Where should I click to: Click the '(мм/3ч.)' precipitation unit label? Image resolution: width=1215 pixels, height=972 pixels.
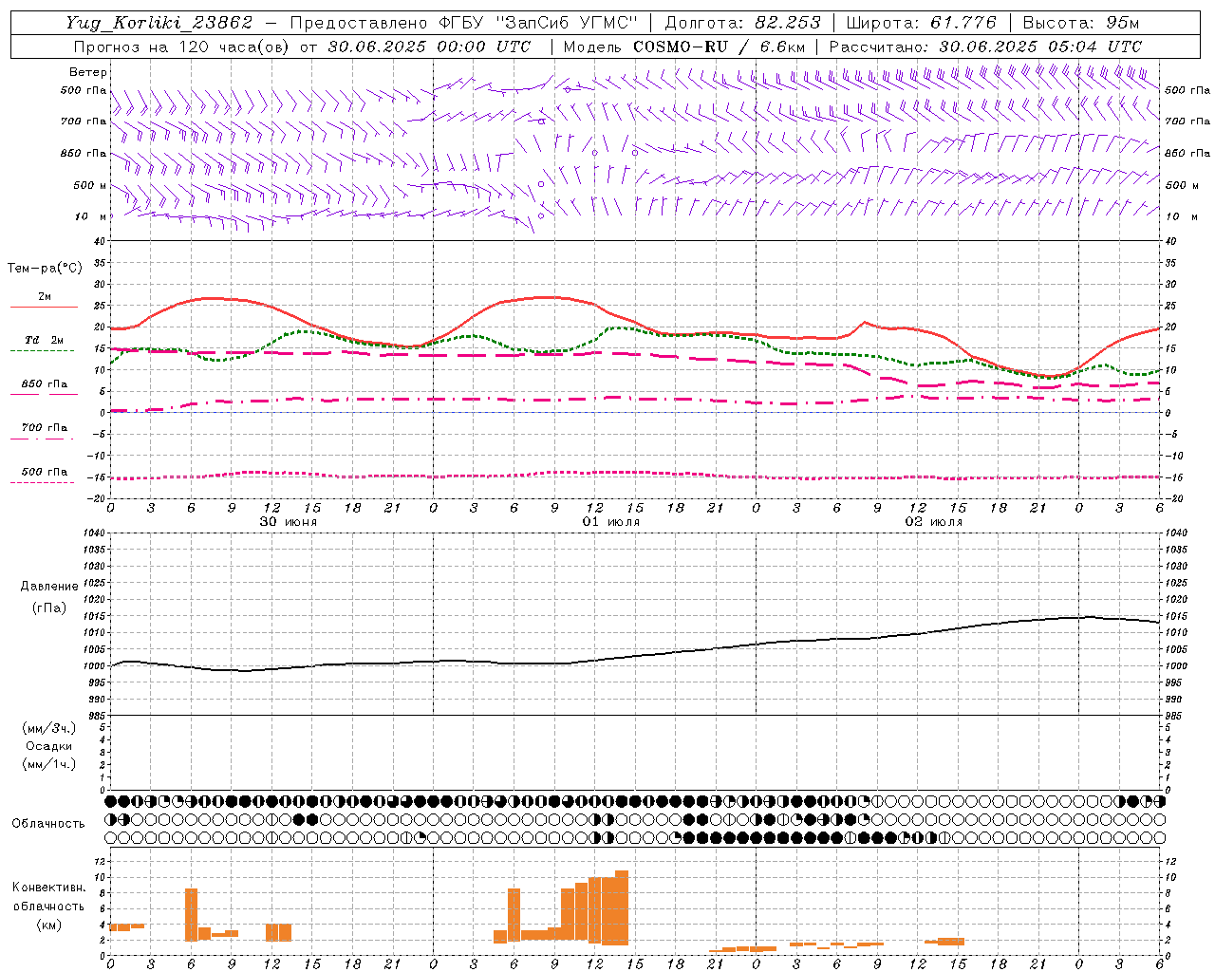pos(49,728)
